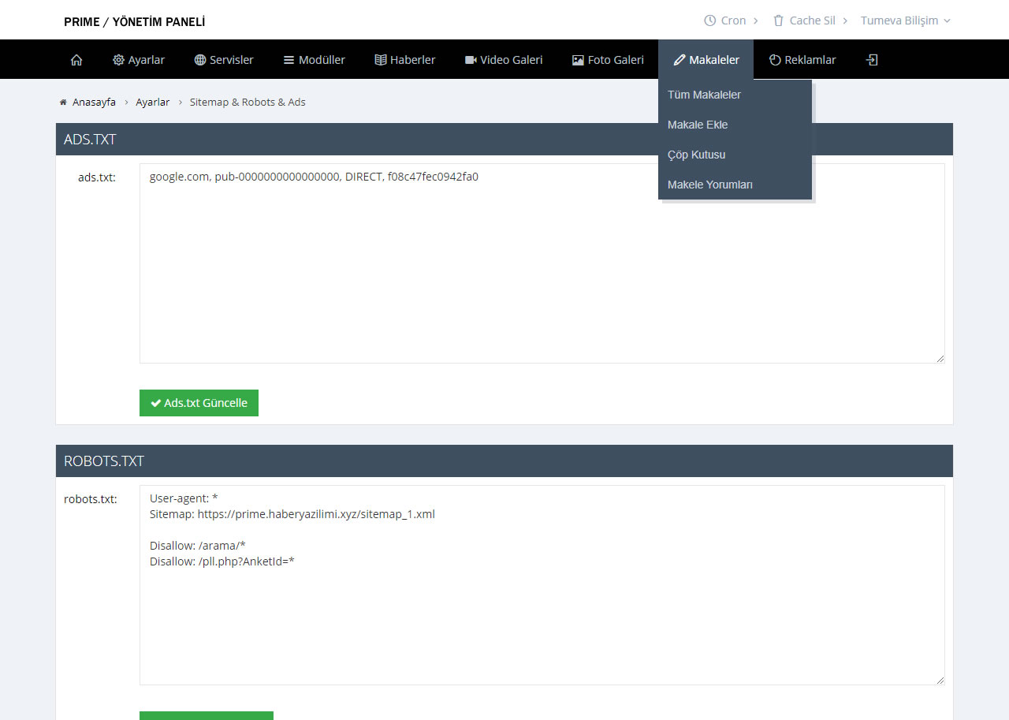Click the trash icon beside Cache Sil
Viewport: 1009px width, 720px height.
click(779, 21)
